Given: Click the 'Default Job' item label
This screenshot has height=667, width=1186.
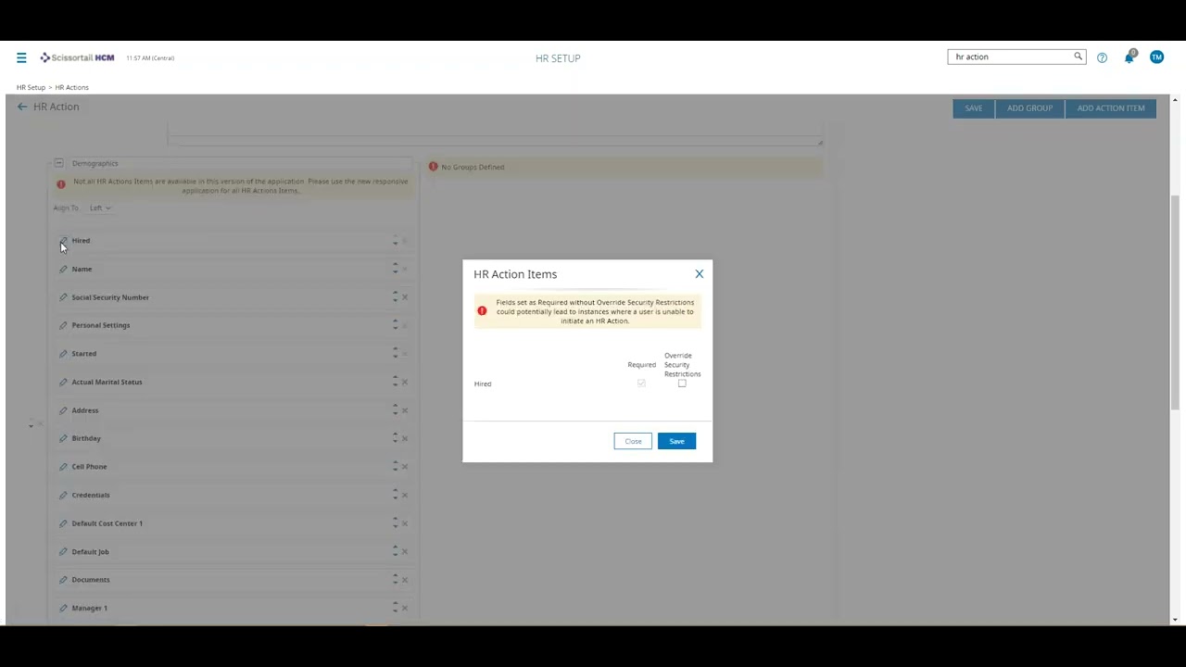Looking at the screenshot, I should click(x=90, y=551).
